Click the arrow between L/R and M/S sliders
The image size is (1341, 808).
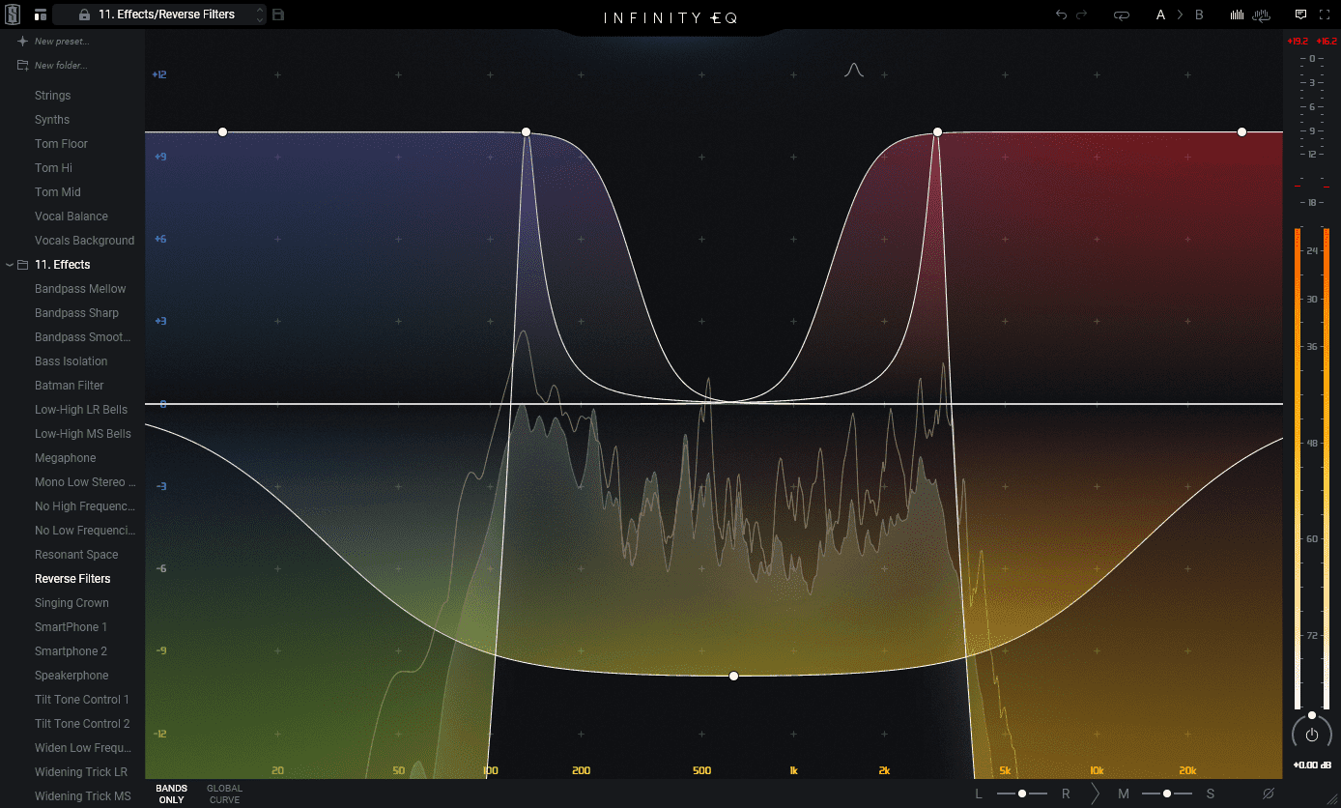[1095, 794]
